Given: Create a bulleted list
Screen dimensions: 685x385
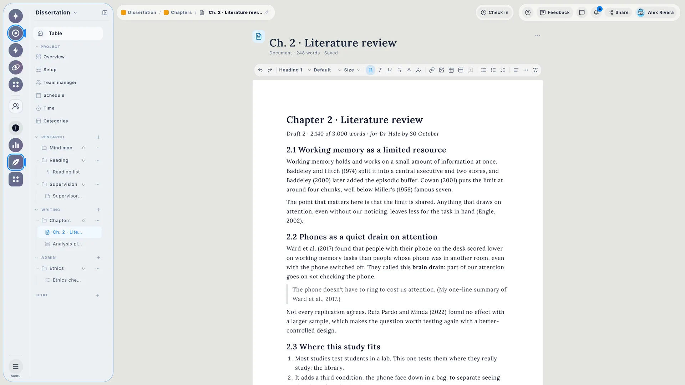Looking at the screenshot, I should [x=483, y=70].
